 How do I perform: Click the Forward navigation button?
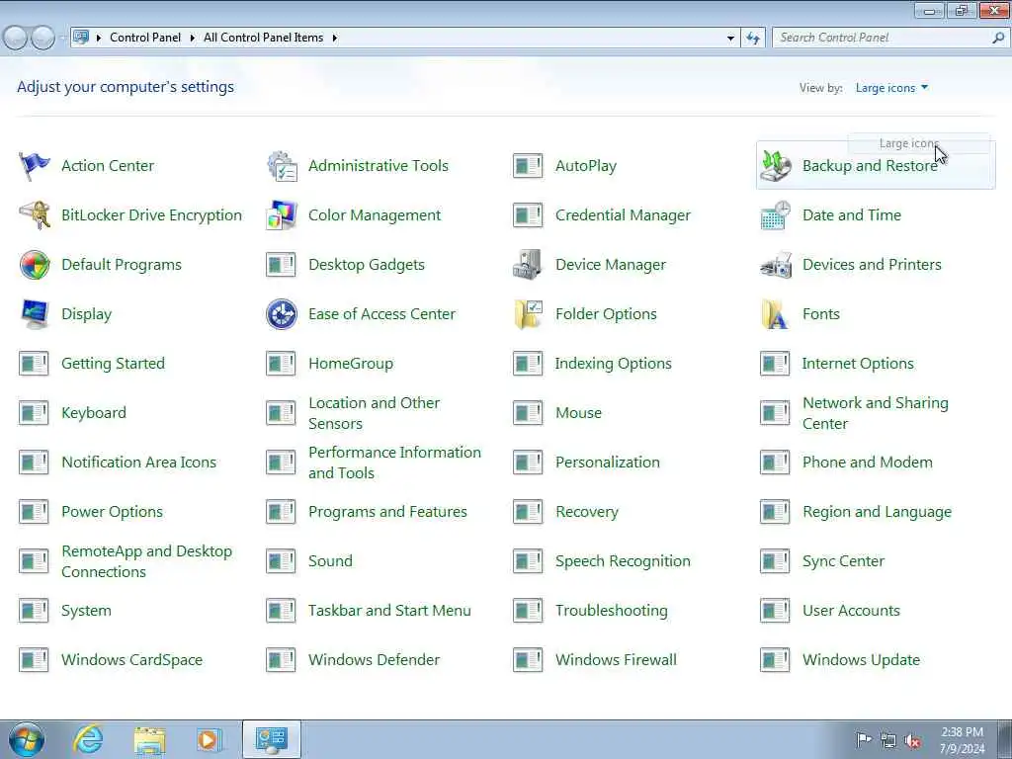click(x=43, y=39)
